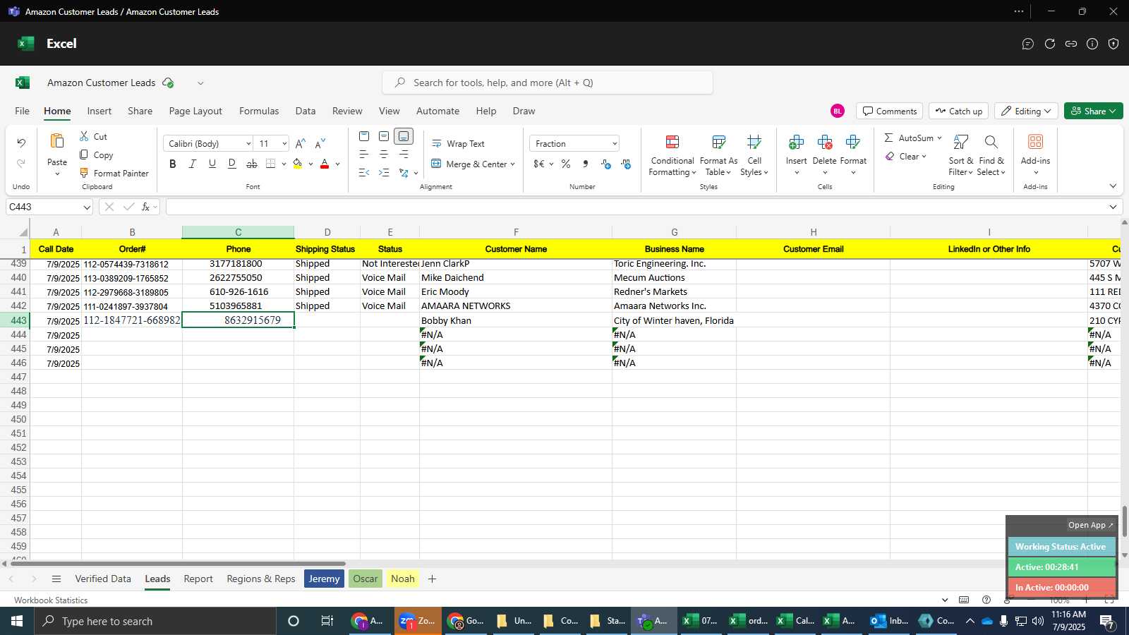Apply strikethrough formatting
The image size is (1129, 635).
click(252, 164)
